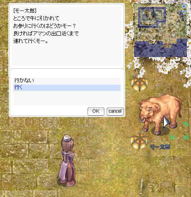Click the upper orange mochi decoration

[139, 84]
